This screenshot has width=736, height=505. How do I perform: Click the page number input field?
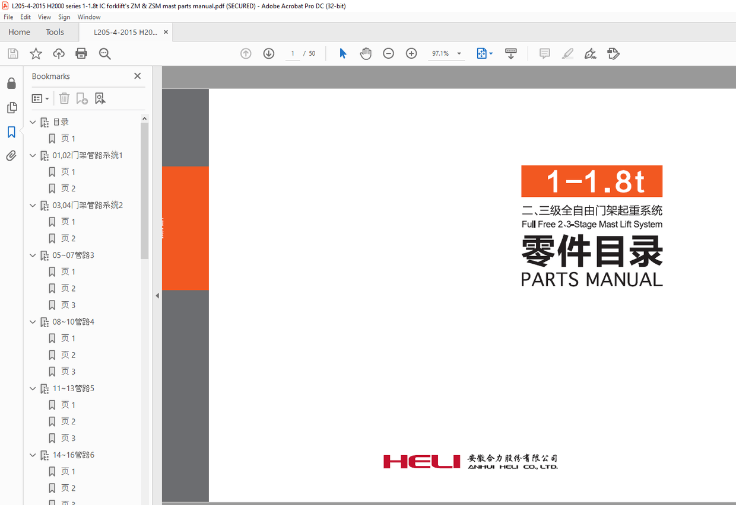pos(293,54)
